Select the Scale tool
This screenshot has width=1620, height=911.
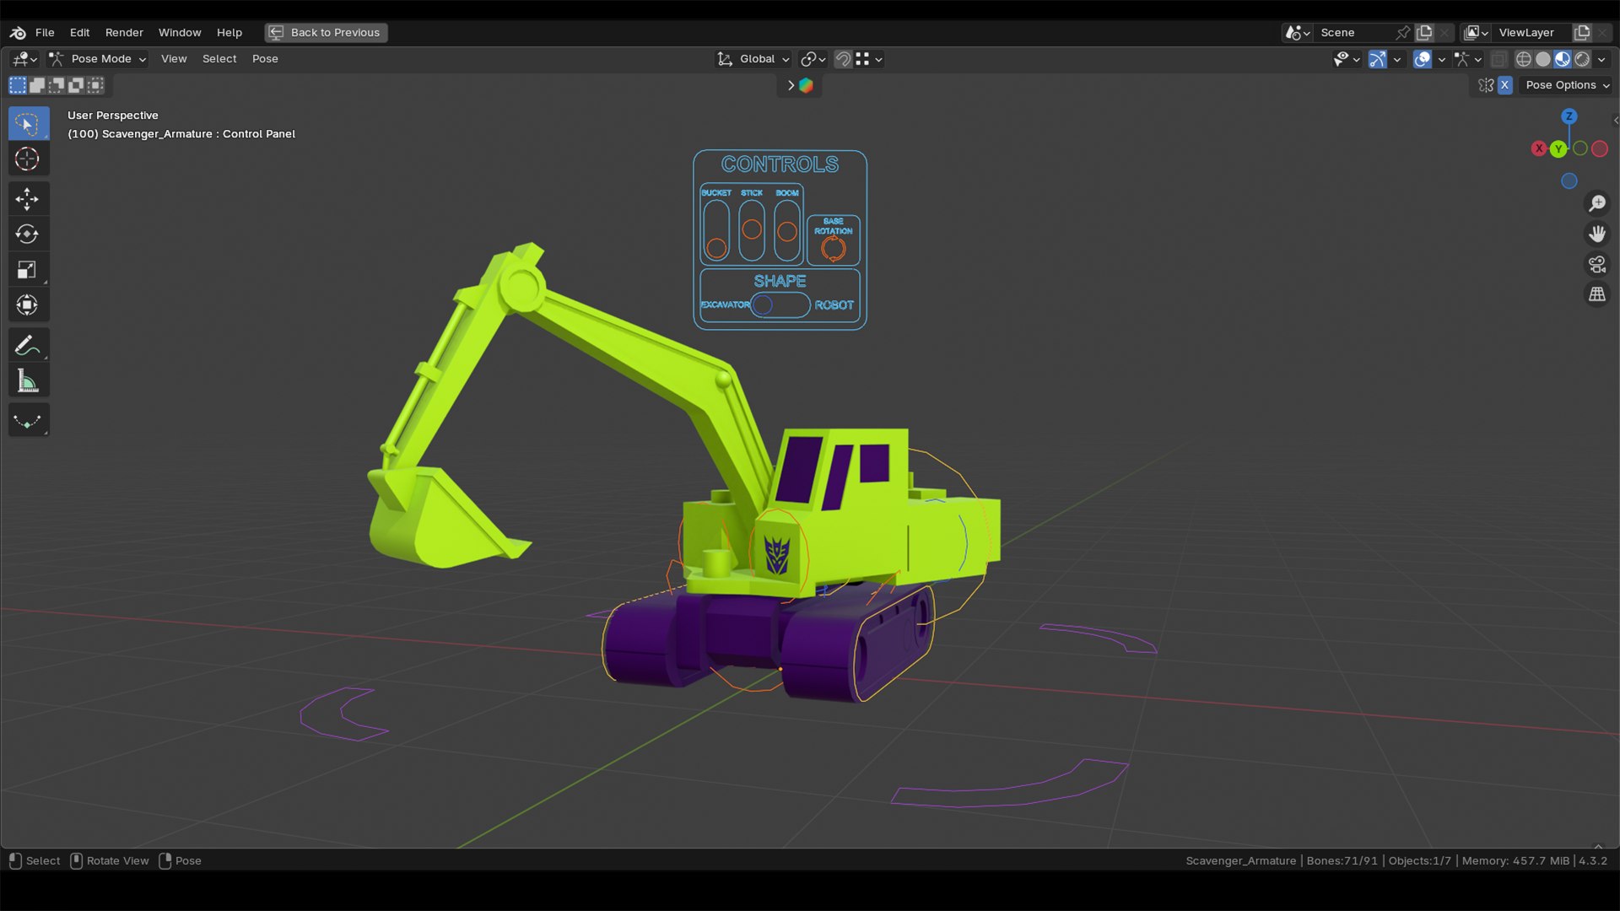28,269
